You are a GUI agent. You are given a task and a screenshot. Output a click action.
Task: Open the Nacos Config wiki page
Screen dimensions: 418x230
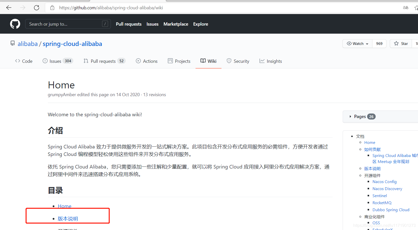[x=384, y=182]
